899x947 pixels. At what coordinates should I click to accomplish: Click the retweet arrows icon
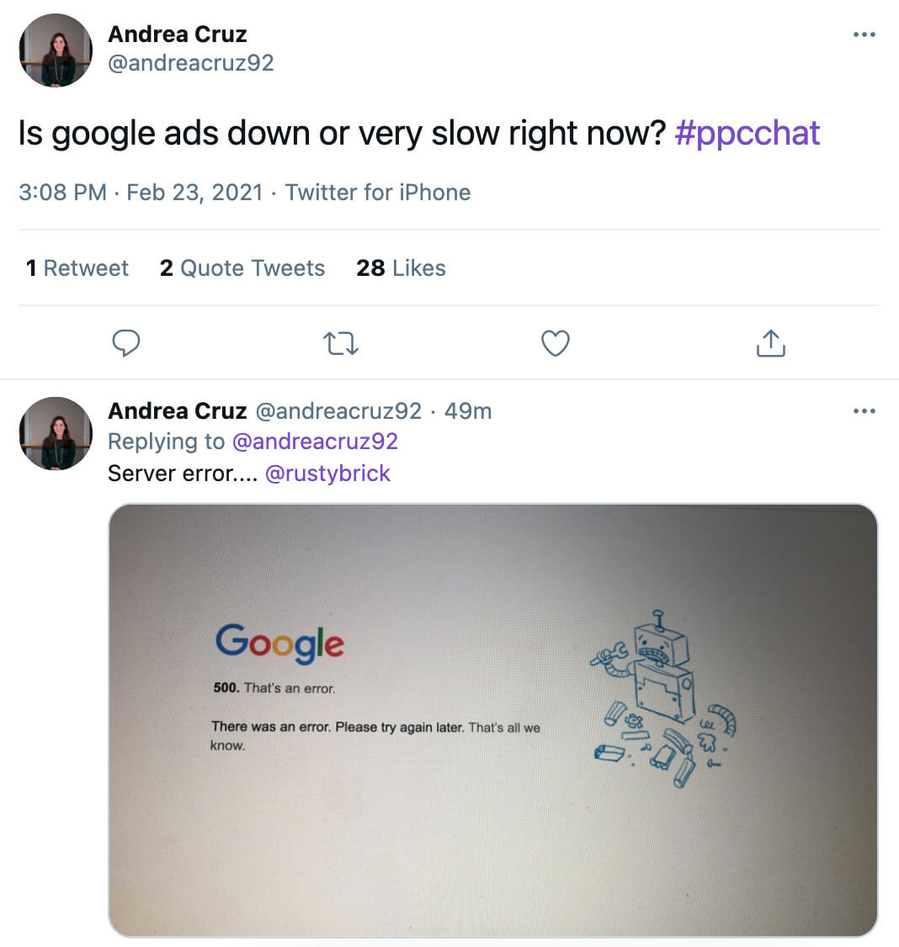pyautogui.click(x=341, y=343)
